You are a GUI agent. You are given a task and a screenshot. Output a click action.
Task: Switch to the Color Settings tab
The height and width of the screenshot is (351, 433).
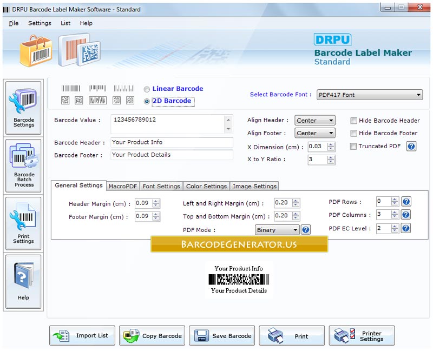pyautogui.click(x=207, y=186)
